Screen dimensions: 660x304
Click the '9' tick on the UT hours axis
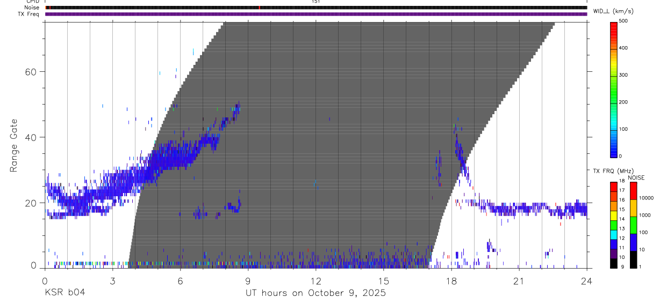pos(248,280)
